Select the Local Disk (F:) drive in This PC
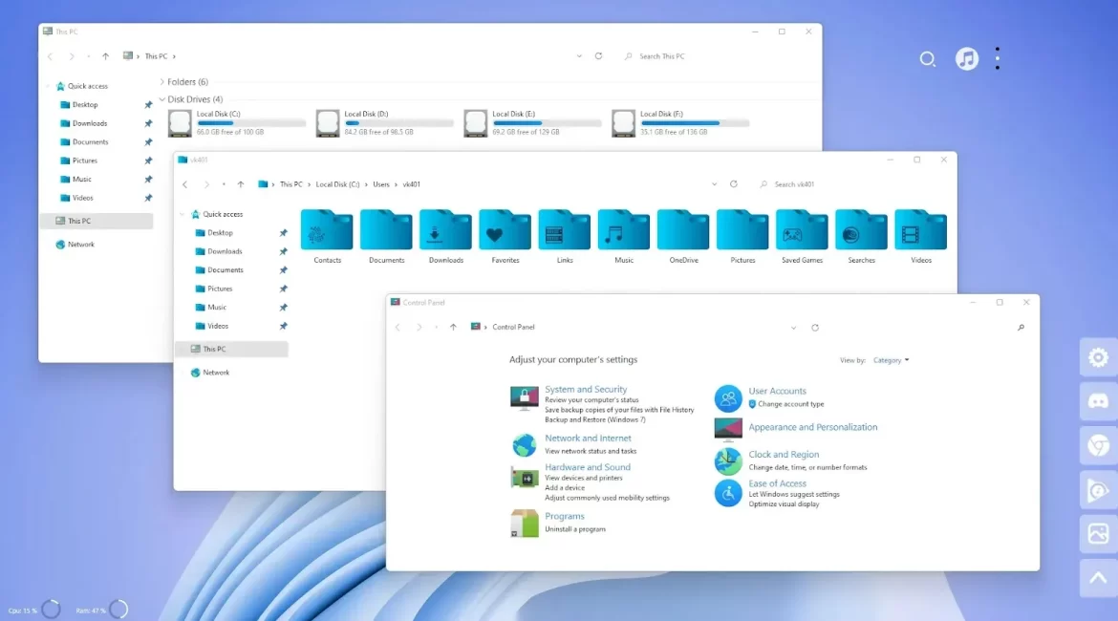The height and width of the screenshot is (621, 1118). (680, 122)
